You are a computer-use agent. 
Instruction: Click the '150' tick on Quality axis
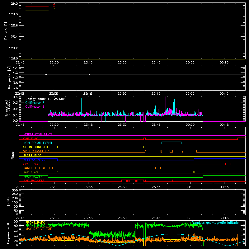15,202
